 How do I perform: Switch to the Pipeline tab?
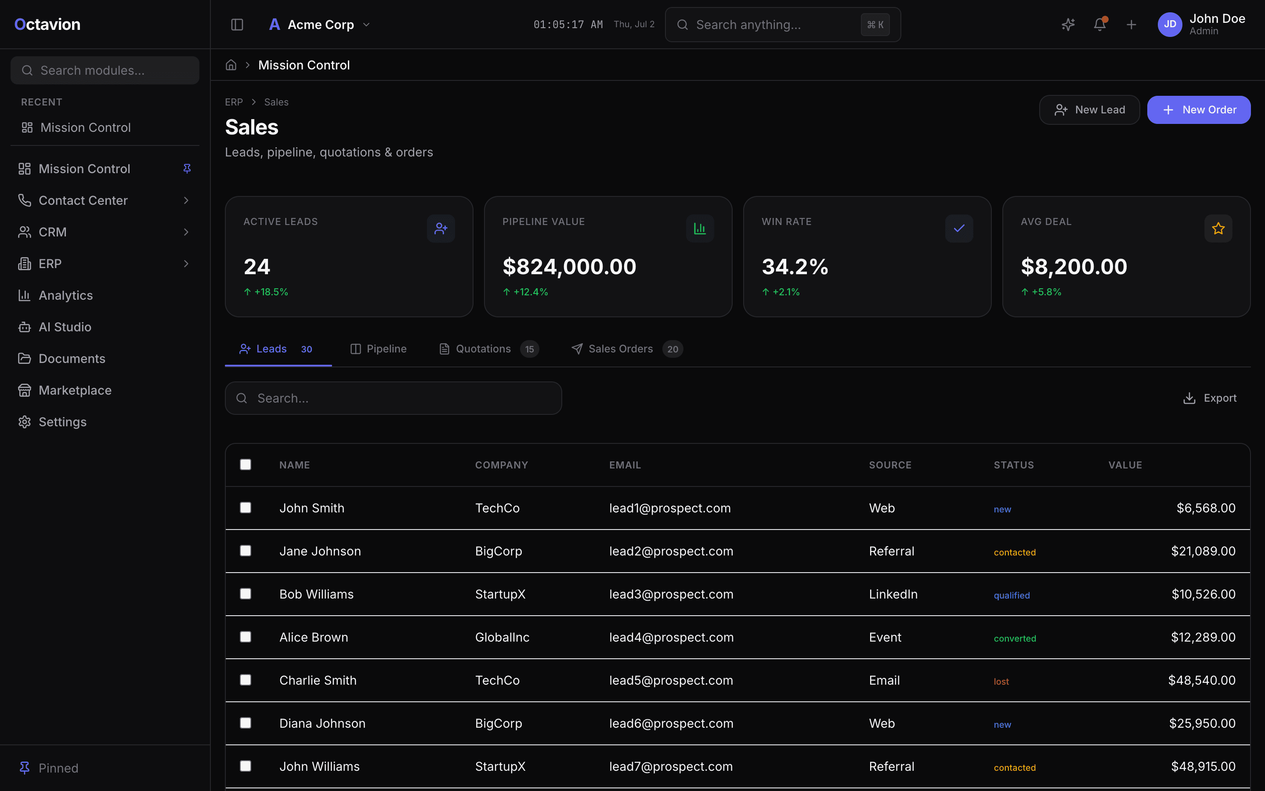378,349
